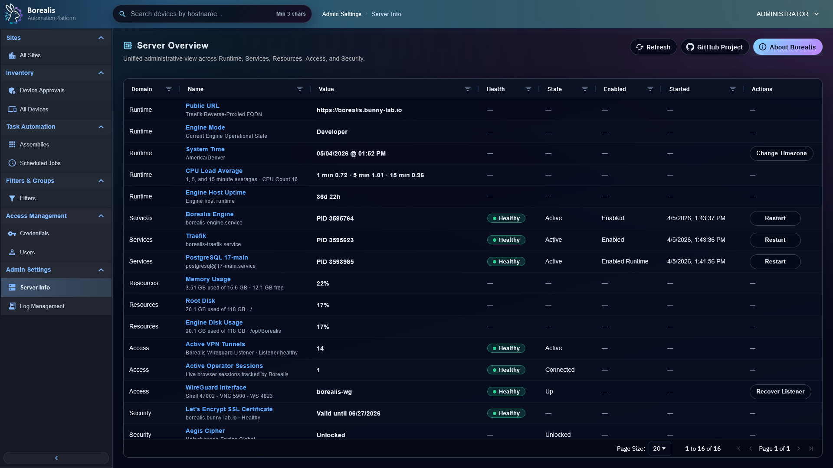Click the https://borealis.bunny-lab.io value
The height and width of the screenshot is (468, 833).
point(359,110)
